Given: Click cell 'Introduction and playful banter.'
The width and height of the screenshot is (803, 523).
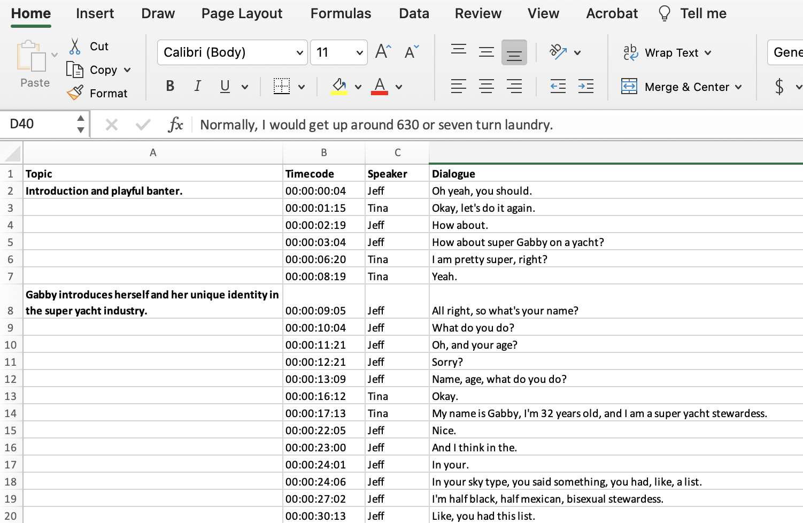Looking at the screenshot, I should pyautogui.click(x=153, y=191).
